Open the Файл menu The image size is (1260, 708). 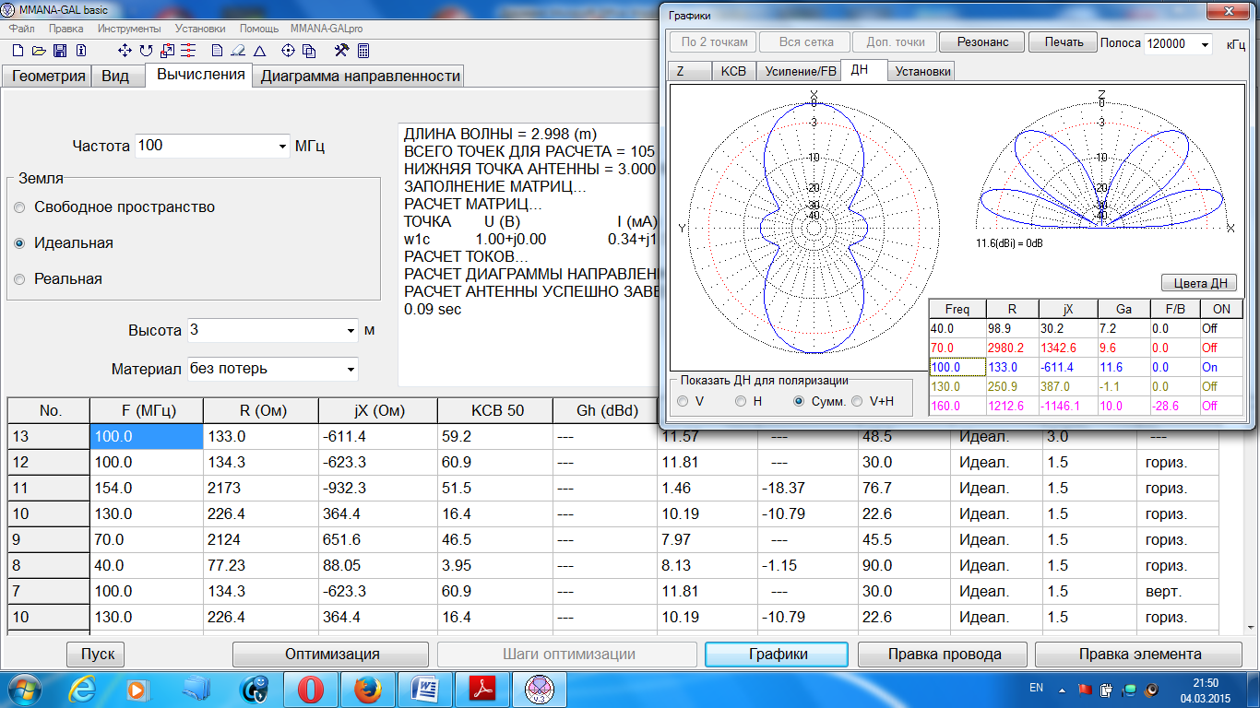(21, 29)
